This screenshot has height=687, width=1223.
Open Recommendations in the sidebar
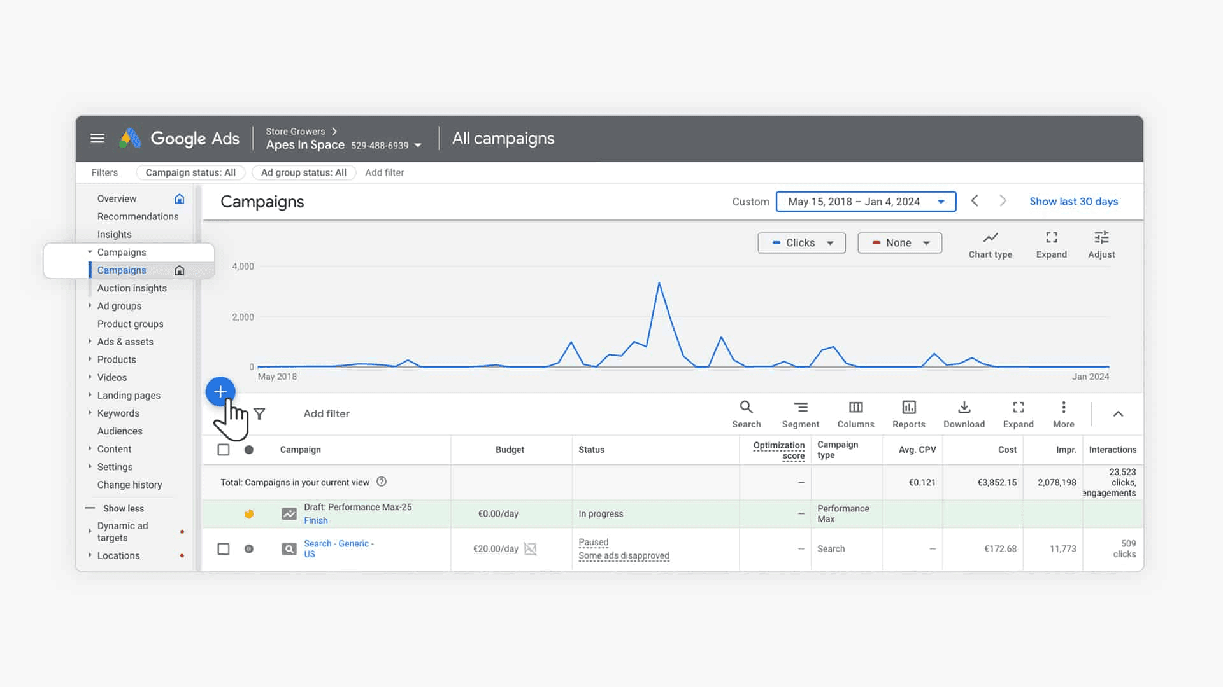pyautogui.click(x=138, y=217)
